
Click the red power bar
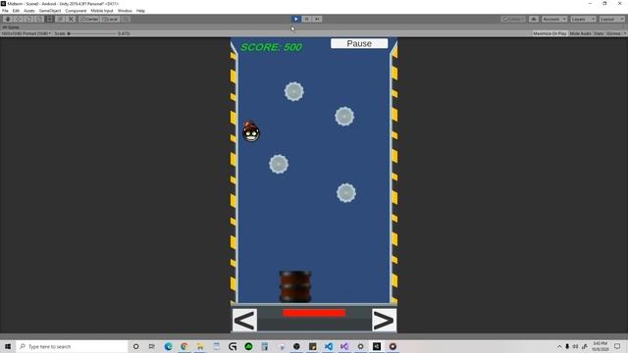314,313
